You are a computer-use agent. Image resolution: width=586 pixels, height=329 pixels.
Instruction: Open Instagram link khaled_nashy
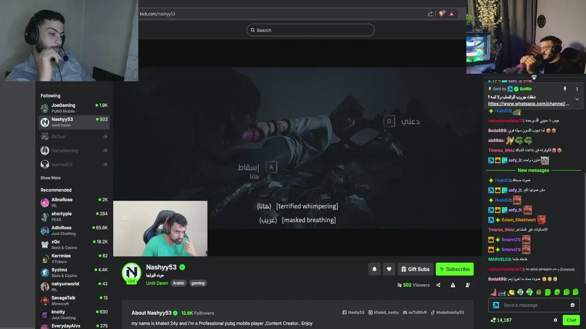pos(384,313)
